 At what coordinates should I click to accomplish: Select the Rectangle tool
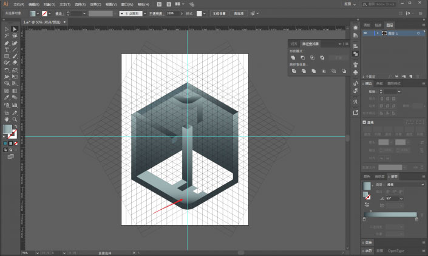point(7,57)
